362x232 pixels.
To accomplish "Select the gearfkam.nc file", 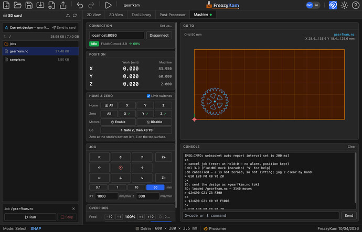I will pyautogui.click(x=40, y=51).
